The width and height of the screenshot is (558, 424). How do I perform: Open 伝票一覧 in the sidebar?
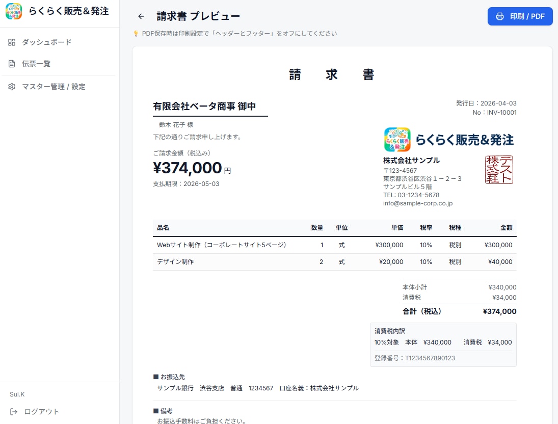pyautogui.click(x=36, y=64)
